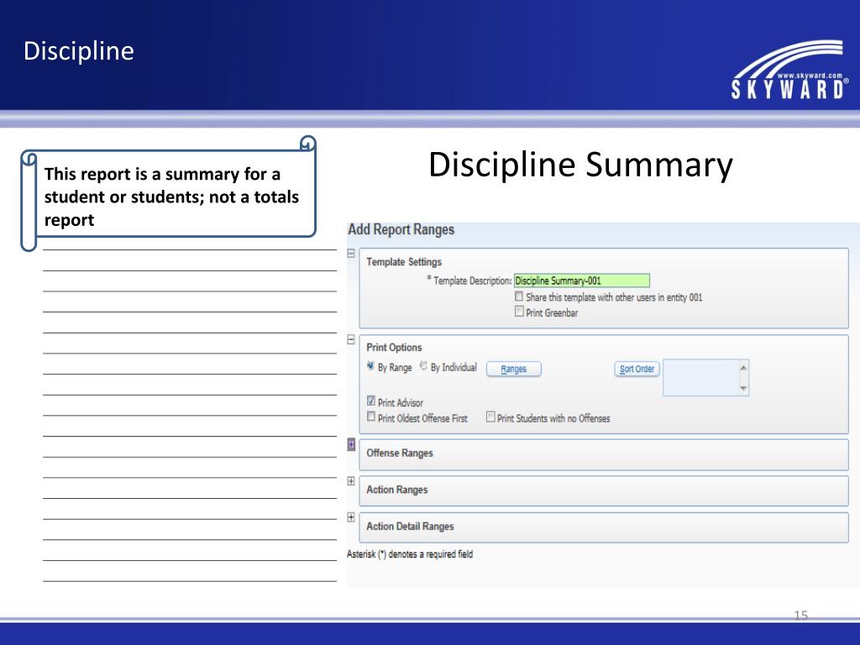
Task: Toggle Print Oldest Offense First
Action: click(x=371, y=417)
